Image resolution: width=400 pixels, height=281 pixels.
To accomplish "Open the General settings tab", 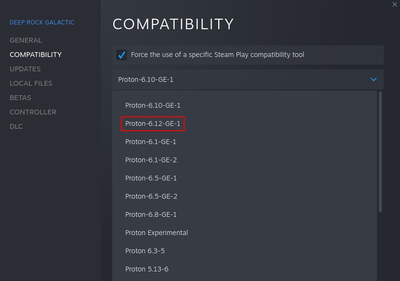I will (26, 40).
